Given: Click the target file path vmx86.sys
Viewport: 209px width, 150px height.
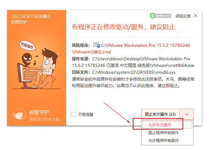Looking at the screenshot, I should [134, 72].
